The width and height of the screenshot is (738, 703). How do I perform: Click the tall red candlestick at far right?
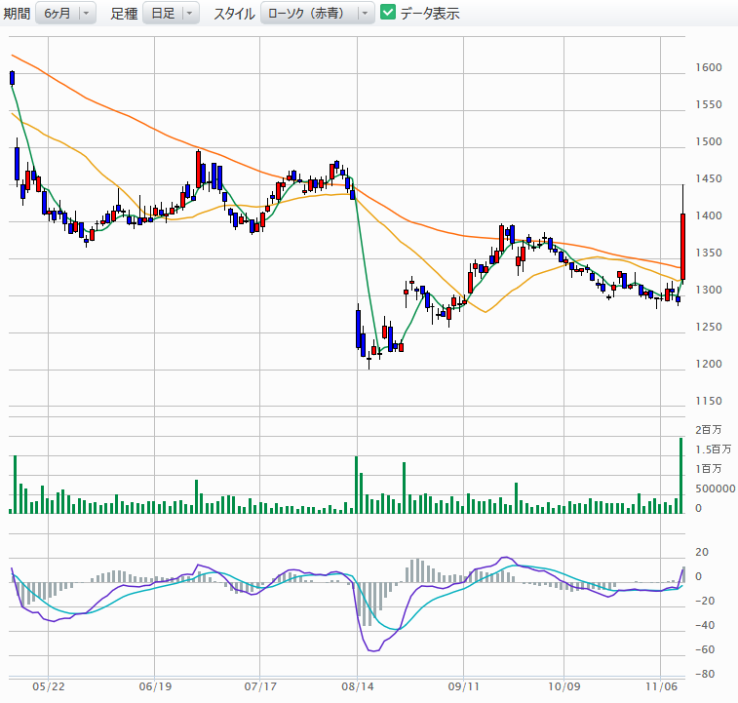pyautogui.click(x=682, y=246)
